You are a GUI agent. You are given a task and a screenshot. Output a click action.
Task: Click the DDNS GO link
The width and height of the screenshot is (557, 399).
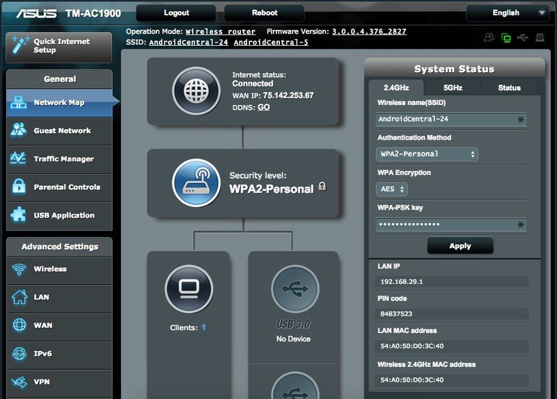[x=264, y=108]
